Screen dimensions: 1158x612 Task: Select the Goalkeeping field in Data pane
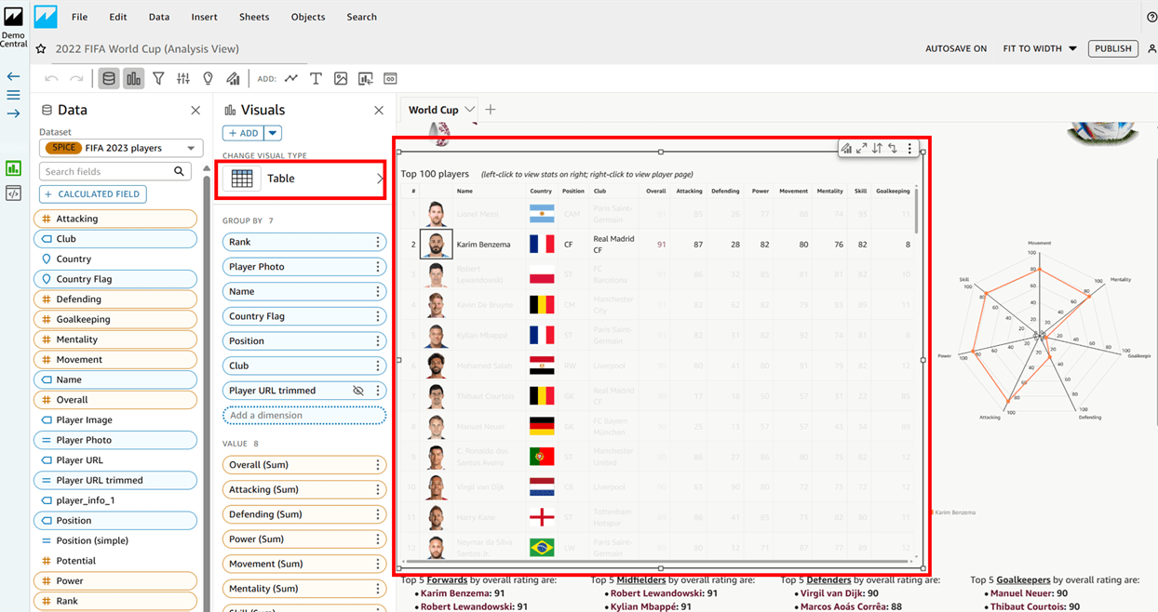point(115,319)
